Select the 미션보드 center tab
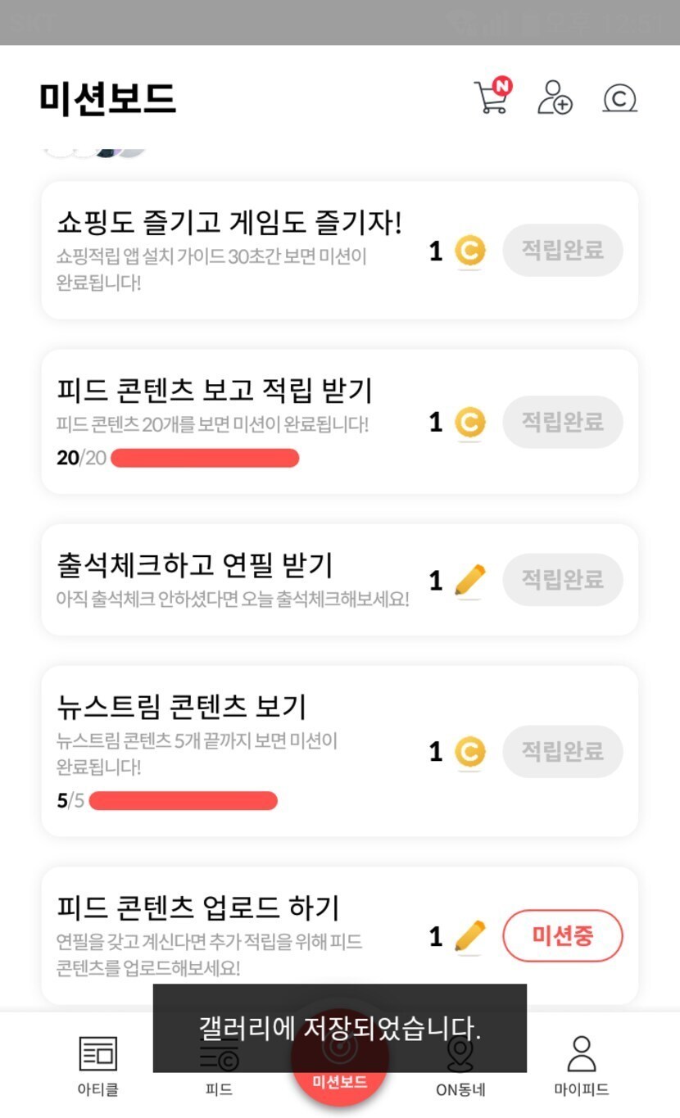The image size is (680, 1118). (x=339, y=1081)
